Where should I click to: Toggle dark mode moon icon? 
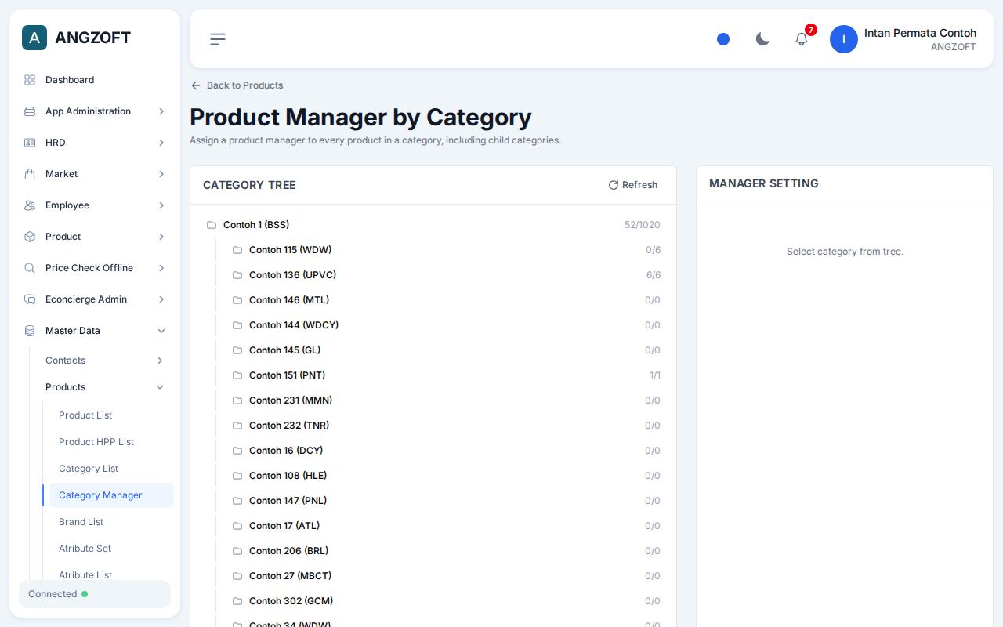762,39
